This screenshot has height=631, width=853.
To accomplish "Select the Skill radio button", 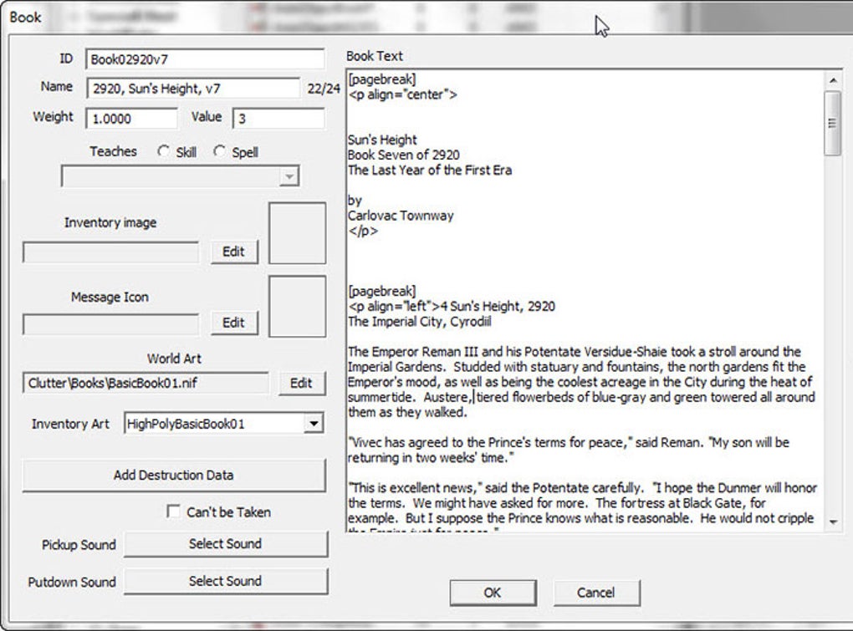I will (163, 151).
